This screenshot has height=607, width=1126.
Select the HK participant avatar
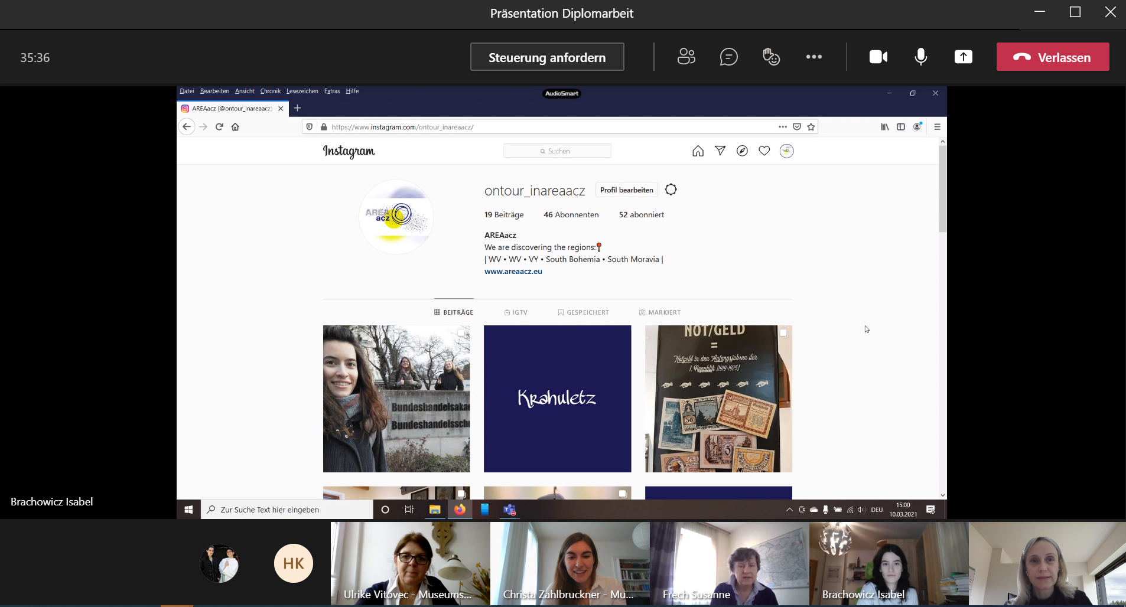pyautogui.click(x=293, y=563)
